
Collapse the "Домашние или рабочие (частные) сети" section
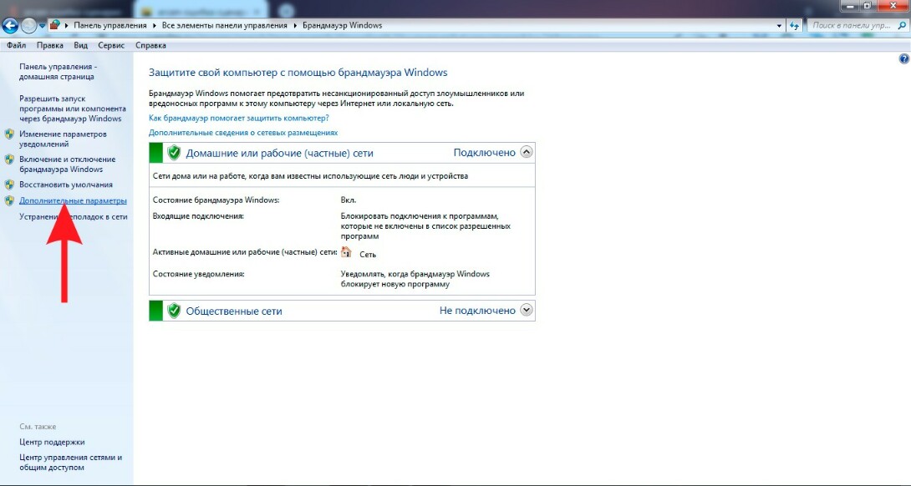coord(527,152)
